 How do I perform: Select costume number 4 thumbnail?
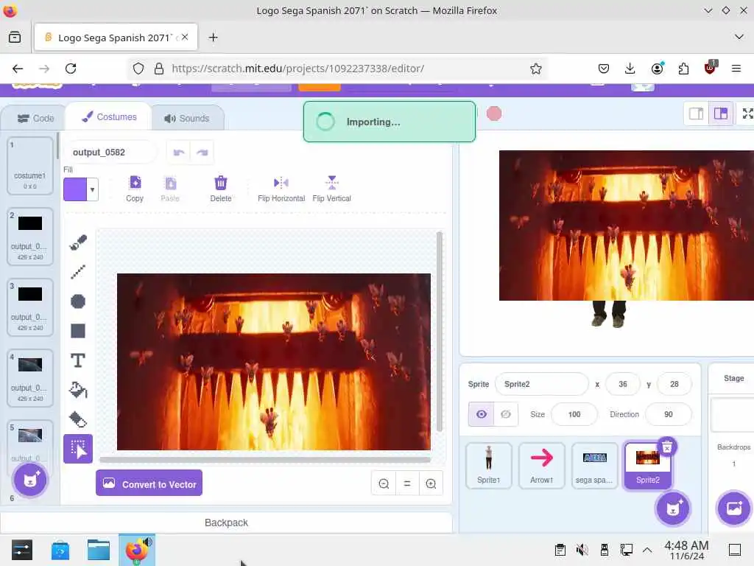point(29,378)
